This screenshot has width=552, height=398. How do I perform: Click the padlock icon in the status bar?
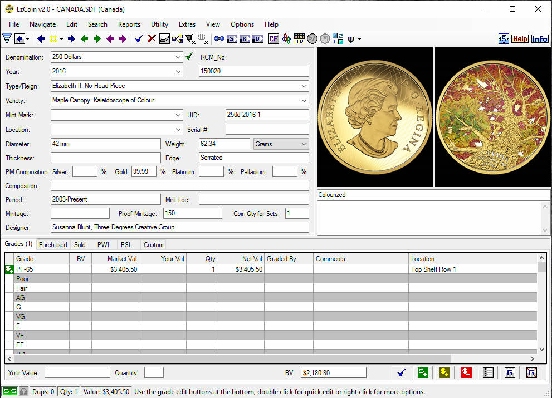(x=23, y=391)
